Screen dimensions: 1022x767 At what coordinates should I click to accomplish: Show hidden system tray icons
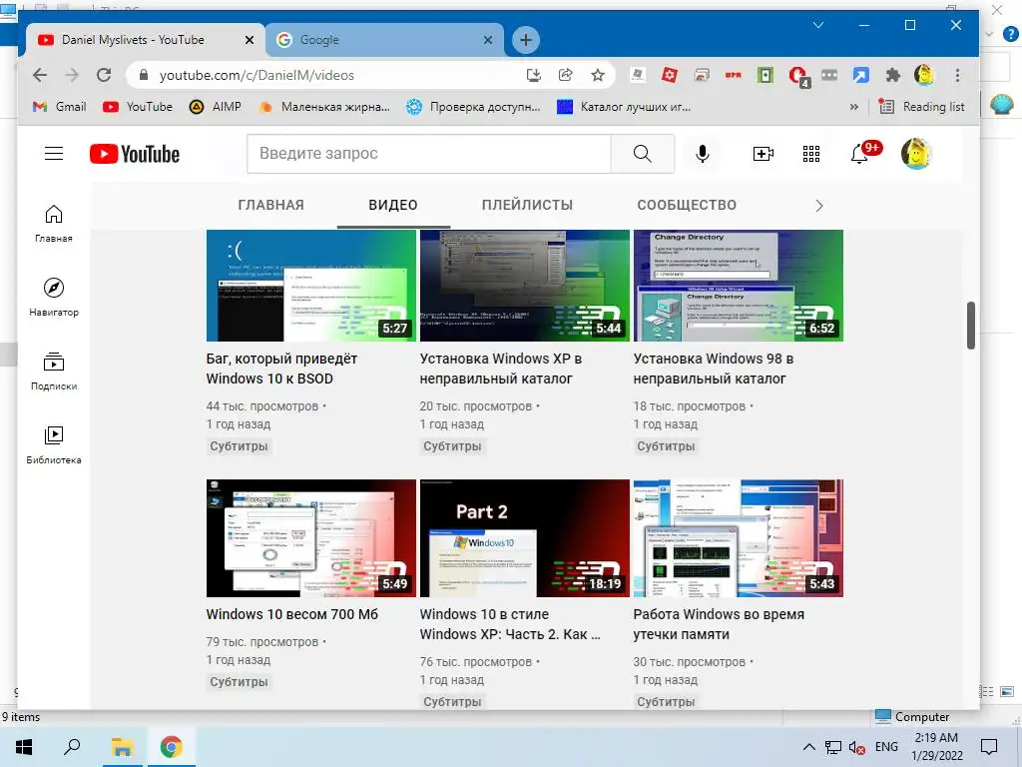[x=808, y=747]
